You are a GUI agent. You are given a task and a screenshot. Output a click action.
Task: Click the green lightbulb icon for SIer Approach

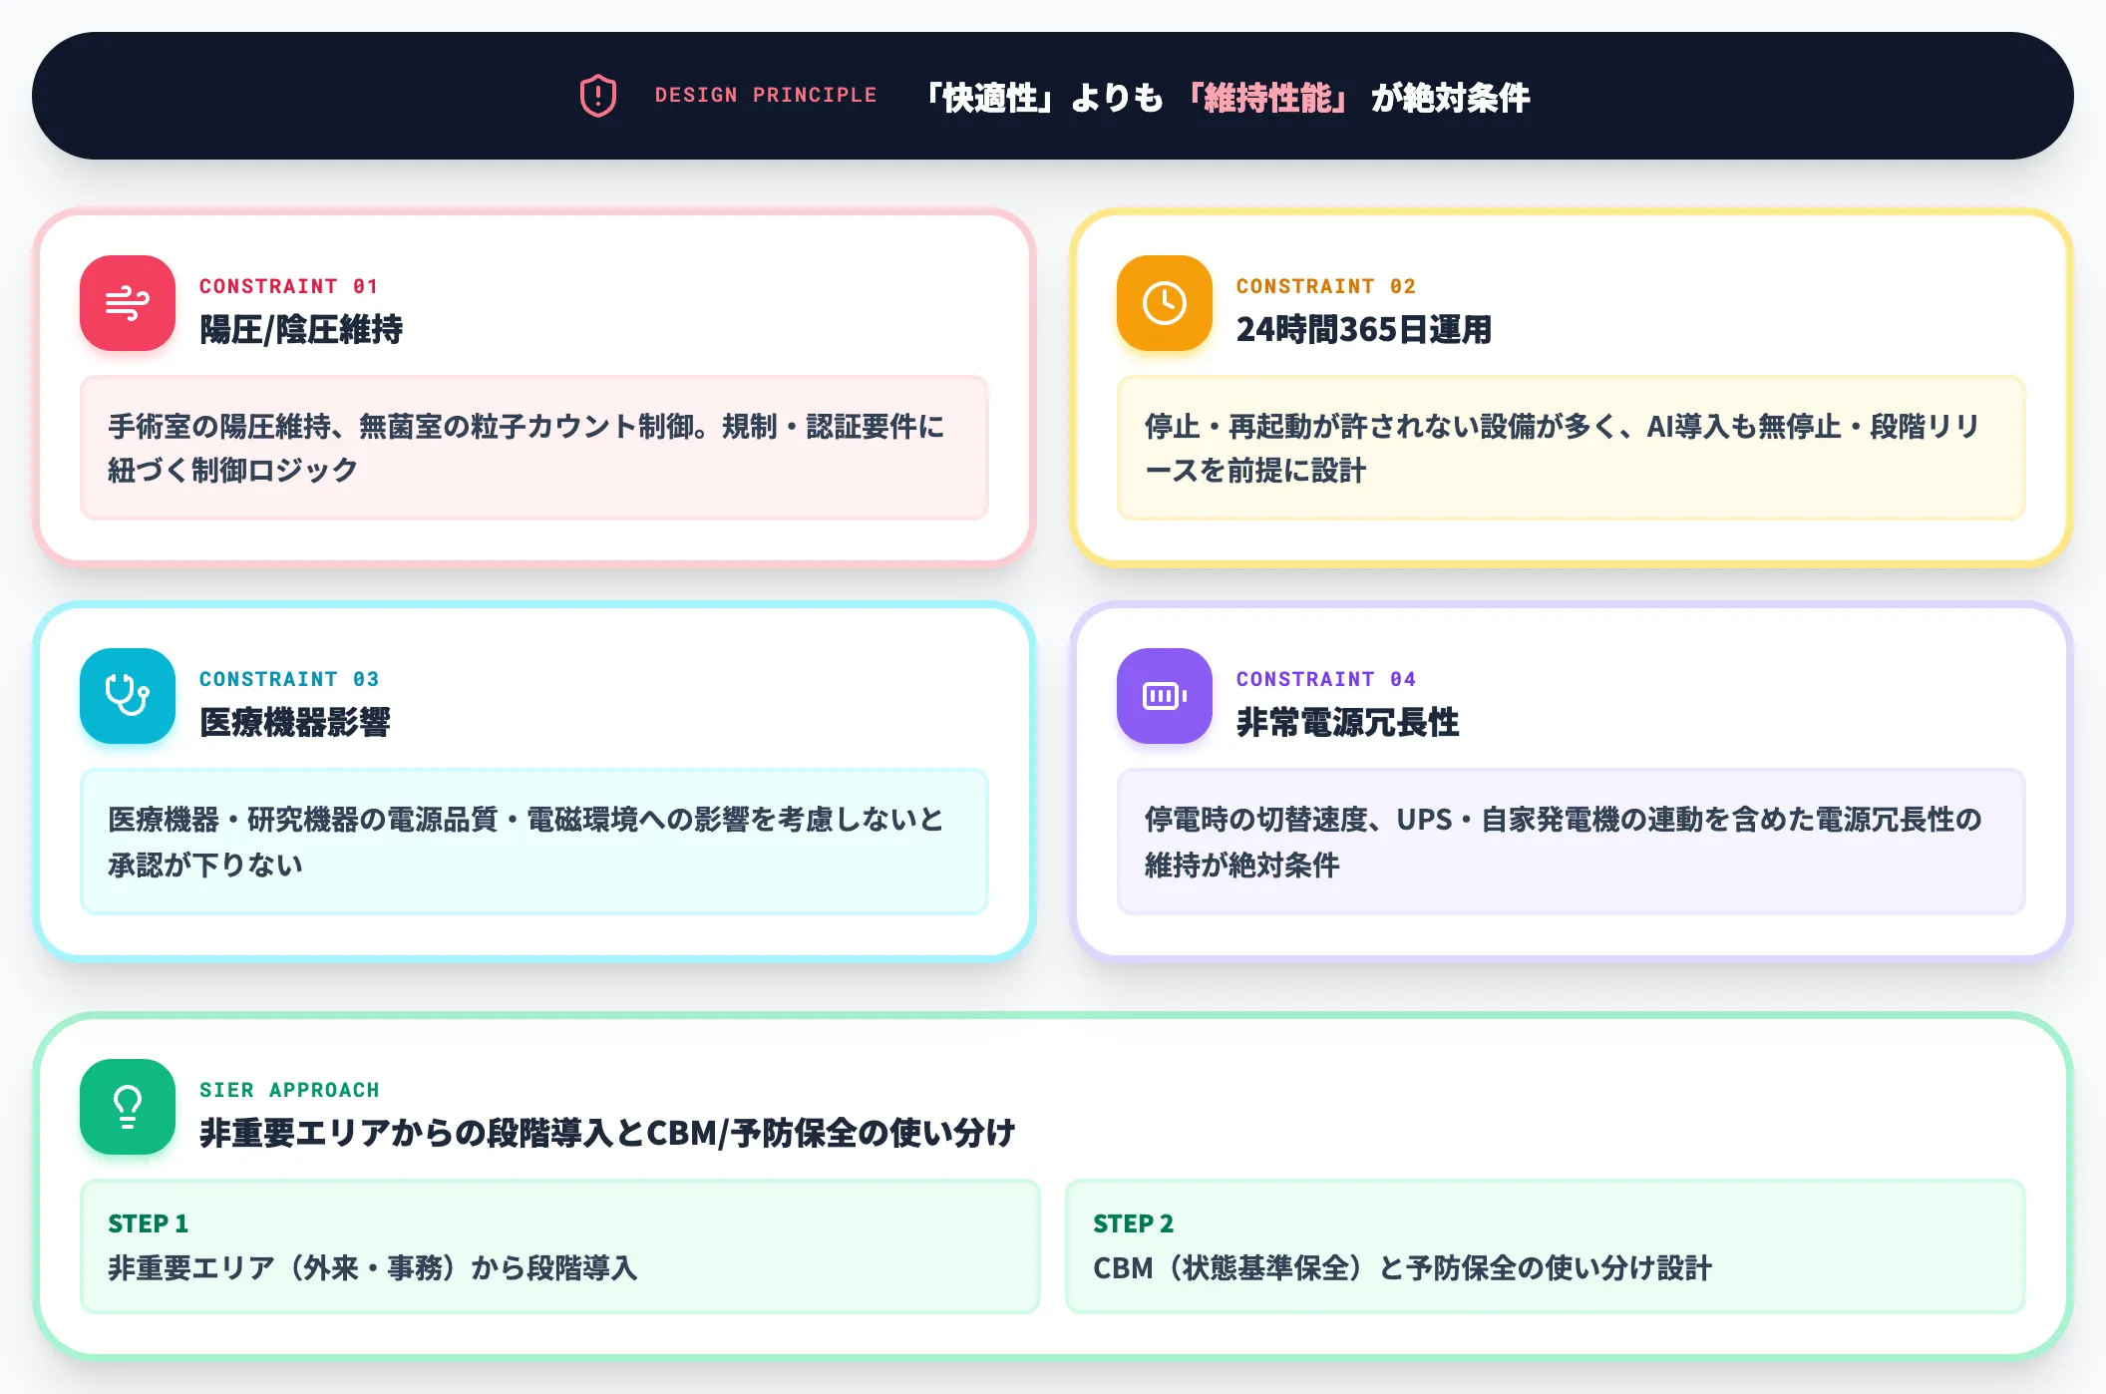coord(128,1107)
